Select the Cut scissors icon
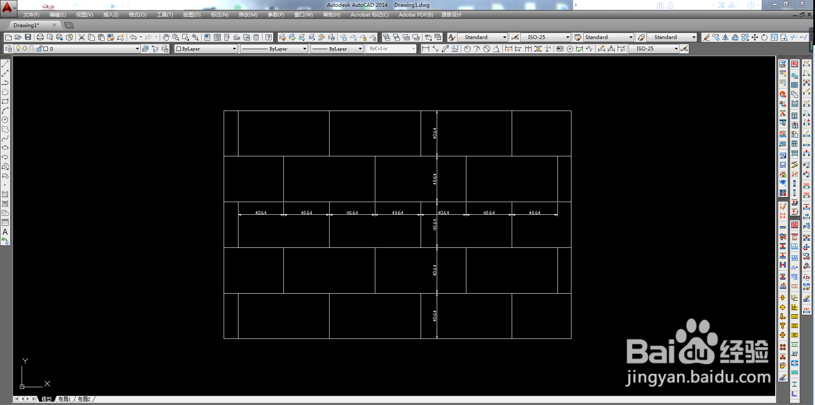This screenshot has height=405, width=815. [82, 37]
